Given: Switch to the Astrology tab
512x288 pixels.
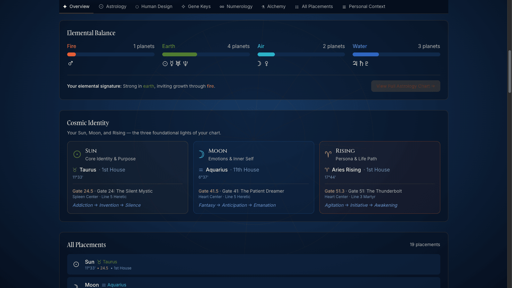Looking at the screenshot, I should [x=113, y=6].
